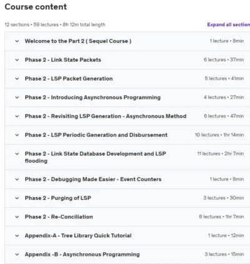Expand chevron for Appendix-A Tree Library Tutorial
Screen dimensions: 250x264
(x=17, y=235)
